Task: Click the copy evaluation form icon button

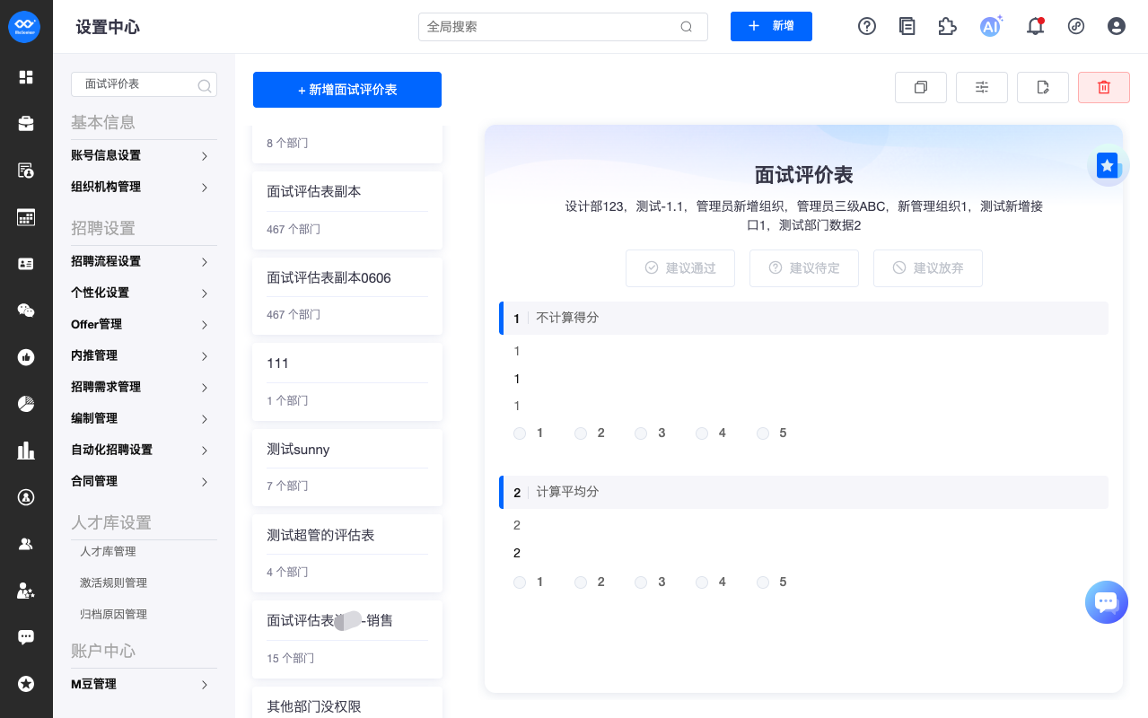Action: click(921, 87)
